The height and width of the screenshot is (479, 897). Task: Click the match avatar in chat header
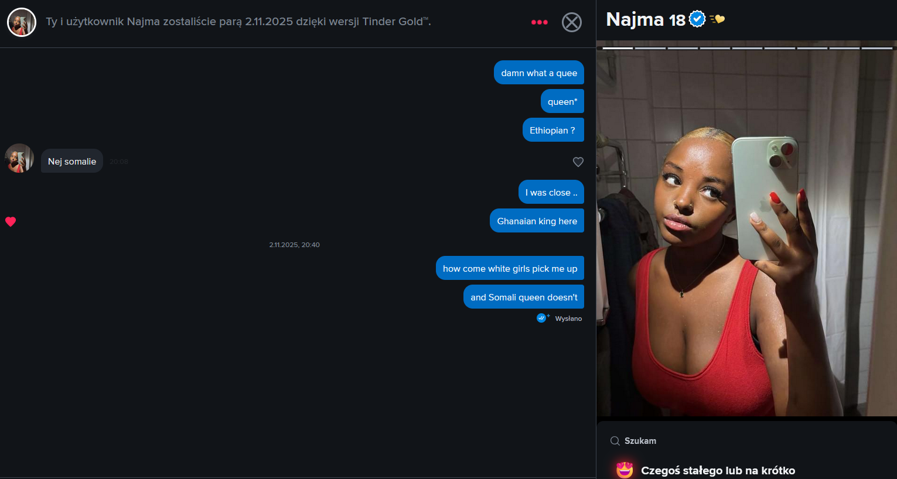coord(22,22)
